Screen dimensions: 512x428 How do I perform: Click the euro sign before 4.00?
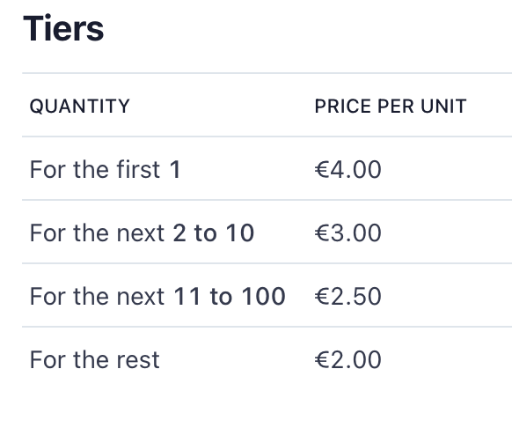pos(322,169)
